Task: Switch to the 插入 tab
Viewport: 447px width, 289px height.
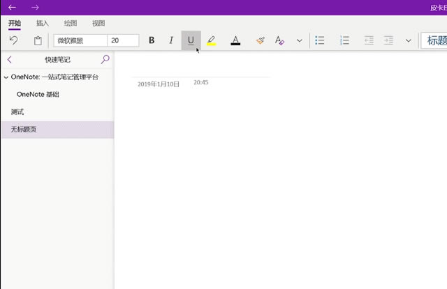Action: point(43,23)
